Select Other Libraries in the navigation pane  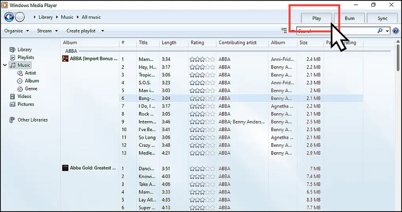coord(33,120)
